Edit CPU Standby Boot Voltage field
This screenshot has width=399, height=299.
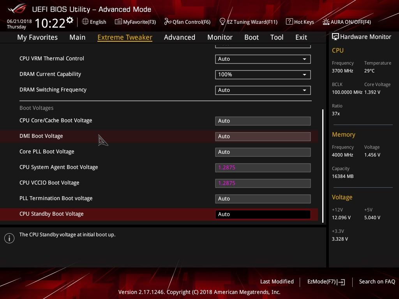pos(263,215)
